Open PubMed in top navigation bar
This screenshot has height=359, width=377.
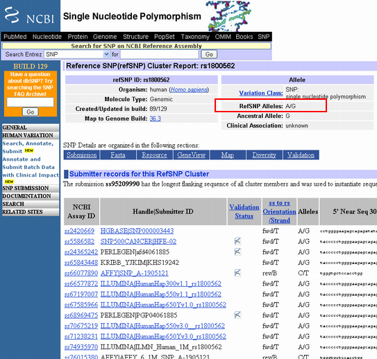[15, 37]
